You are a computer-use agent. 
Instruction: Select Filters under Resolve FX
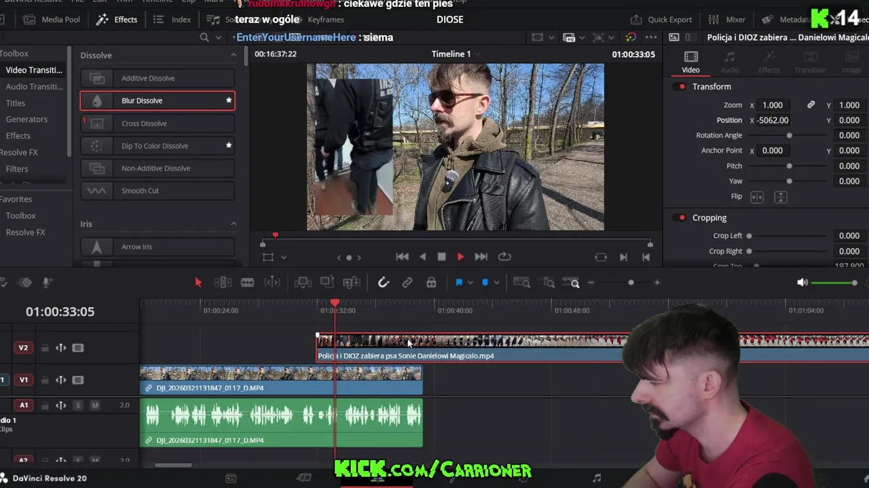click(x=17, y=169)
